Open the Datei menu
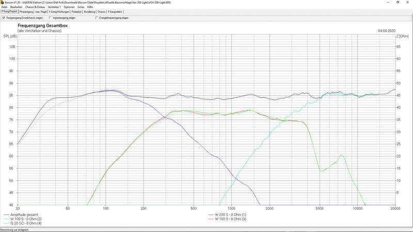 click(x=4, y=7)
